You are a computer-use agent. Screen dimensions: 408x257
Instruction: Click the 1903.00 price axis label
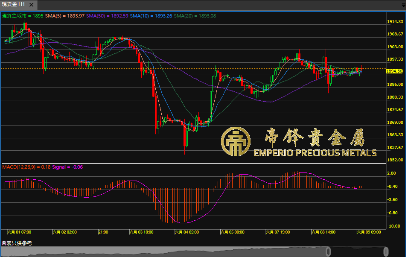[395, 47]
